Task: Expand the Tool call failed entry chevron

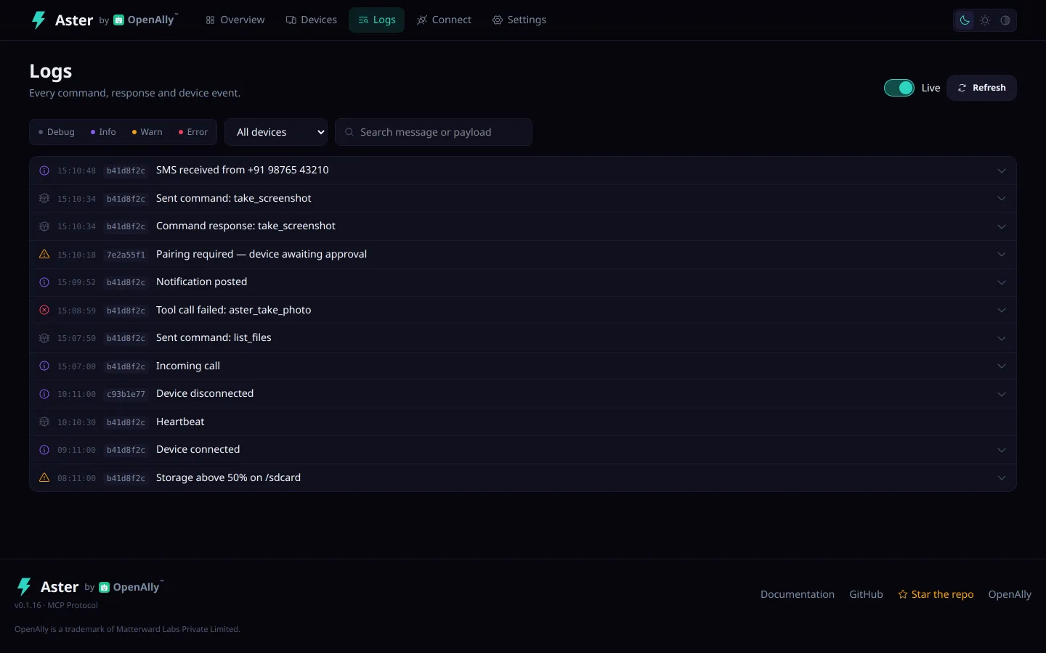Action: pyautogui.click(x=1002, y=310)
